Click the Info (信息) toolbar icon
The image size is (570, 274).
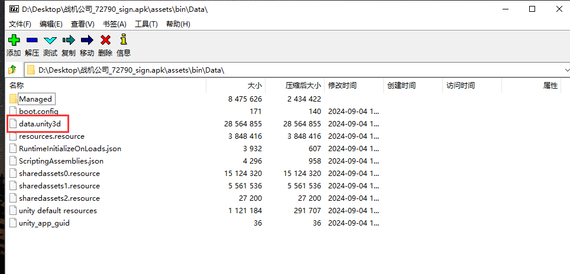[124, 39]
